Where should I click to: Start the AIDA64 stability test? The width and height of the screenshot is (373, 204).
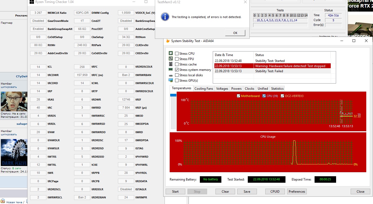point(175,192)
